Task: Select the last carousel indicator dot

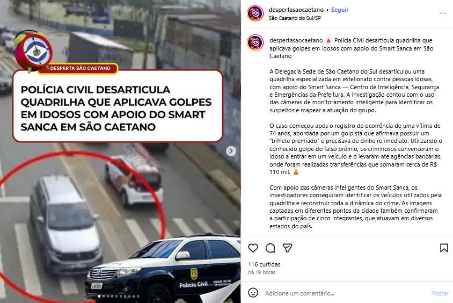Action: click(x=138, y=296)
